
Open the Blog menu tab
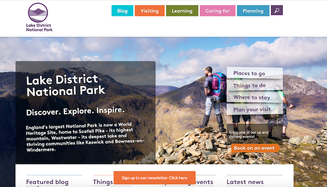tap(122, 11)
